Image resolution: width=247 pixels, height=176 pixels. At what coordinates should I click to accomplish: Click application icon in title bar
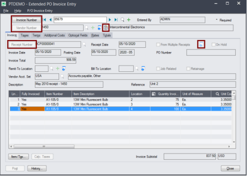[x=3, y=4]
